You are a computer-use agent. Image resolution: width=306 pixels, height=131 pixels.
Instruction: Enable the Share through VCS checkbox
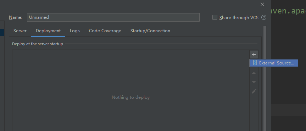pyautogui.click(x=215, y=18)
